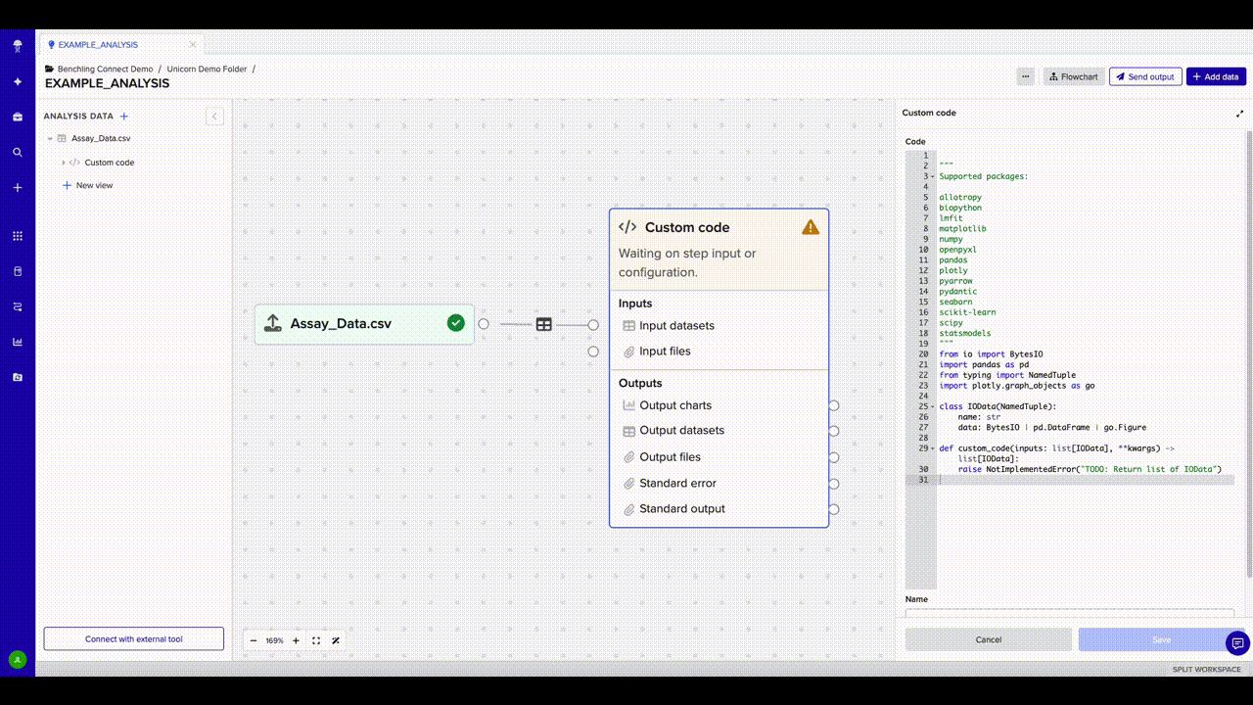The width and height of the screenshot is (1253, 705).
Task: Click Connect with external tool button
Action: click(x=134, y=639)
